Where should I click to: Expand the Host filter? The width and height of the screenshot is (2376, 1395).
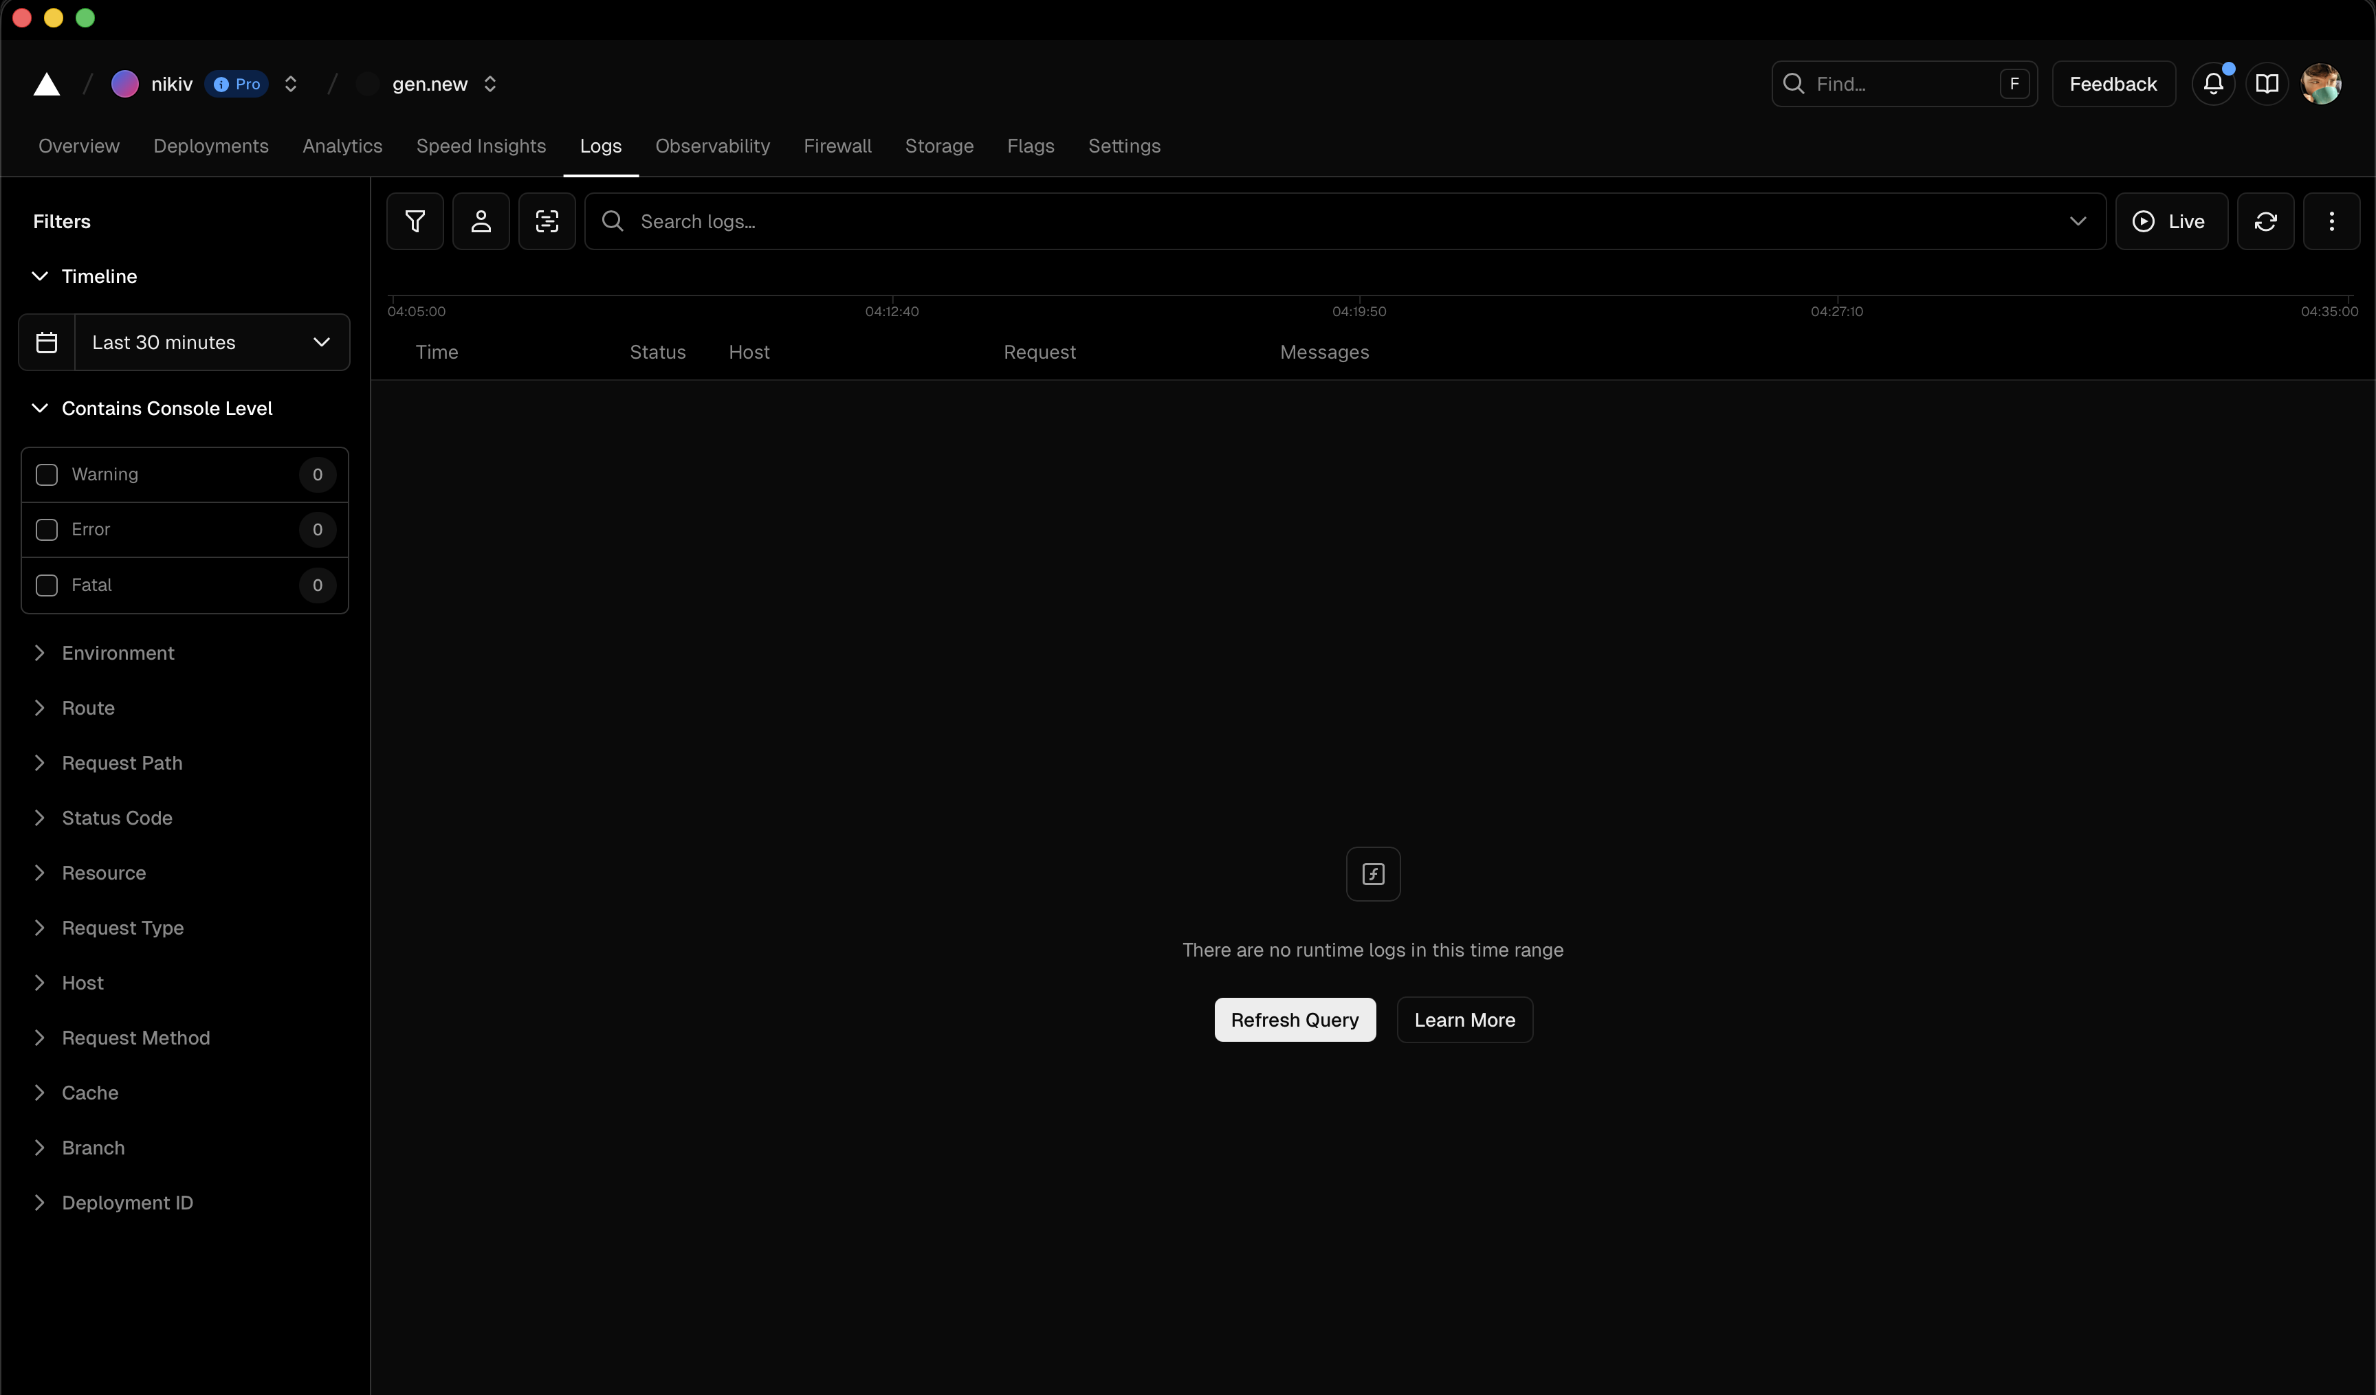pyautogui.click(x=68, y=983)
